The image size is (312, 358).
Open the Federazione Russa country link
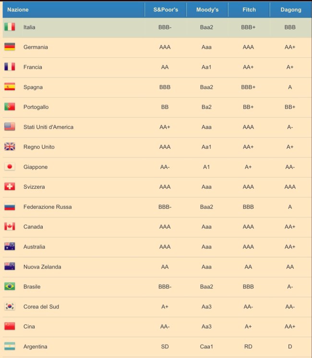tap(48, 207)
